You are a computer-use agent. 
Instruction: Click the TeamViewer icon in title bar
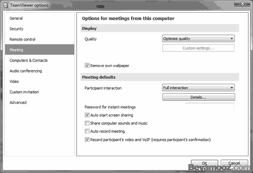click(5, 5)
